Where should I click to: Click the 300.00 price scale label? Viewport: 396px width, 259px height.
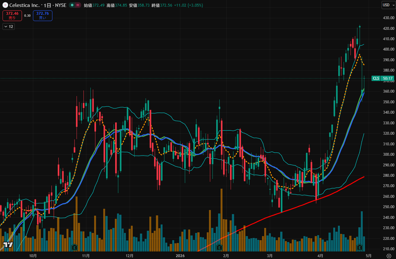pos(388,155)
